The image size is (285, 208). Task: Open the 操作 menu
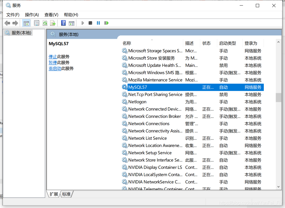coord(31,15)
